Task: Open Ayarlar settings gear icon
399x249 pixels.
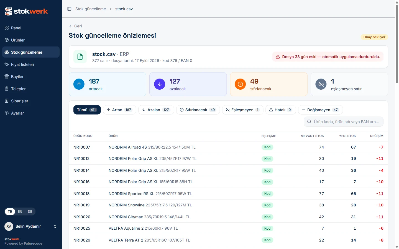Action: click(x=7, y=113)
